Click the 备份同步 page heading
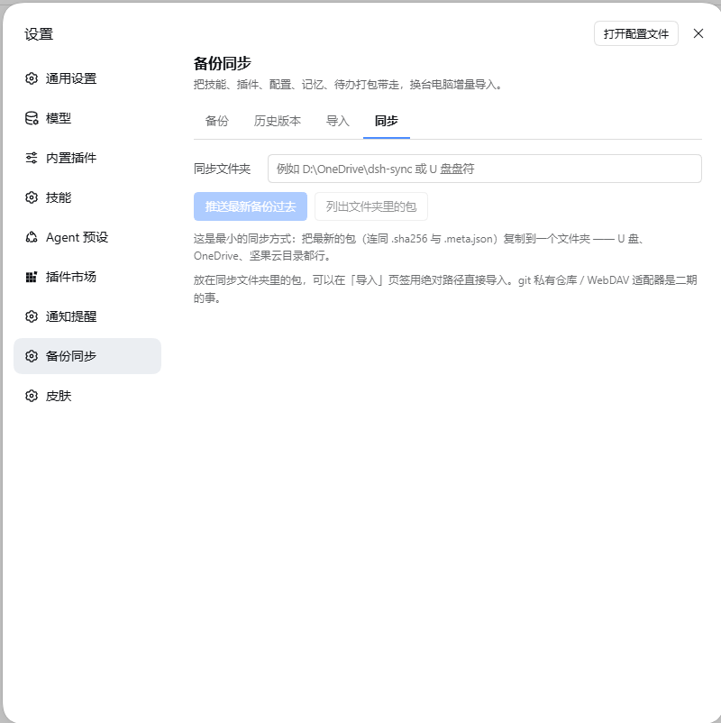Viewport: 721px width, 723px height. 223,63
